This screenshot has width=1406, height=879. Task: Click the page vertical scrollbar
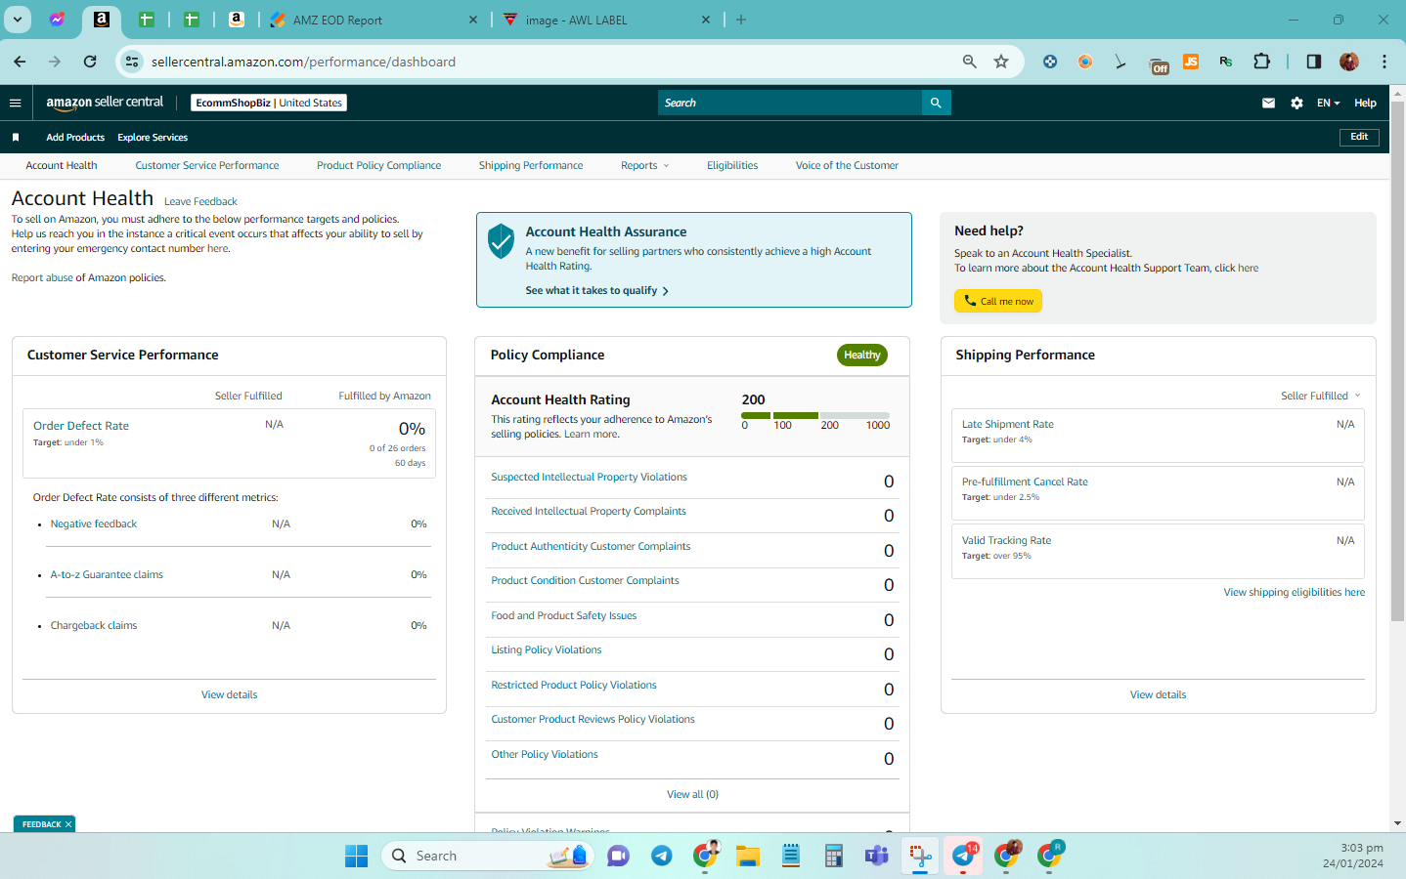1397,361
